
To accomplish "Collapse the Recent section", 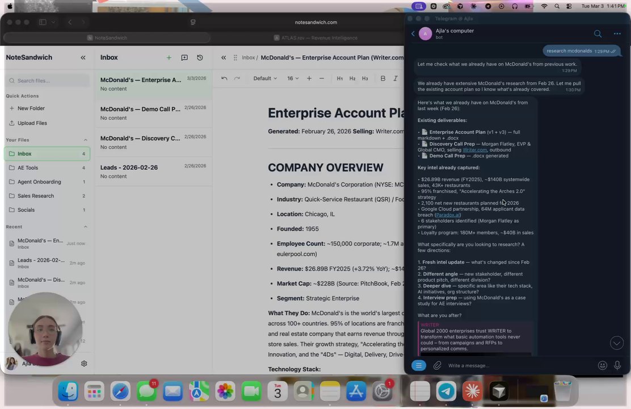I will [85, 227].
